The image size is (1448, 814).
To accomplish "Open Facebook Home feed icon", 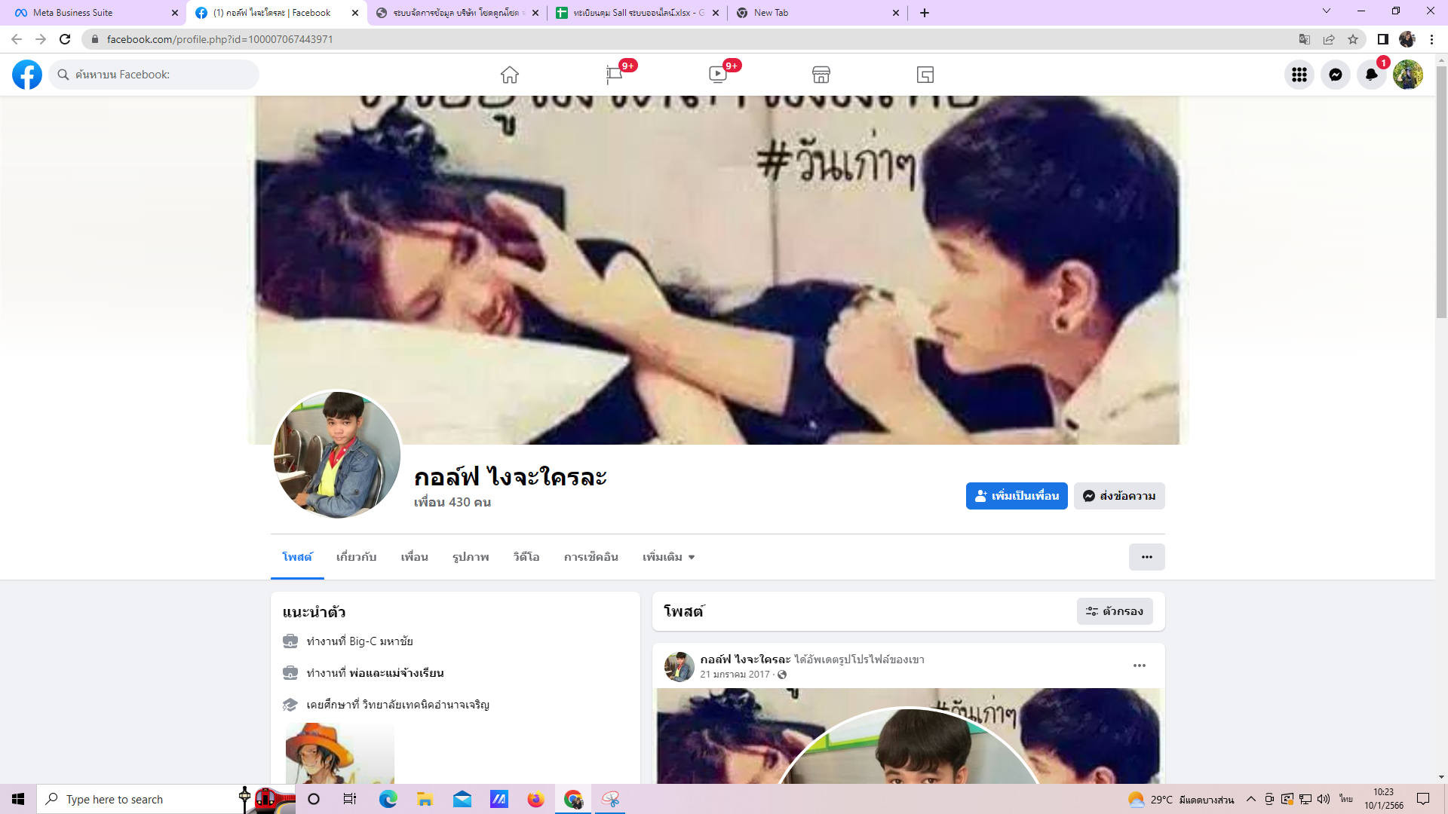I will tap(510, 75).
